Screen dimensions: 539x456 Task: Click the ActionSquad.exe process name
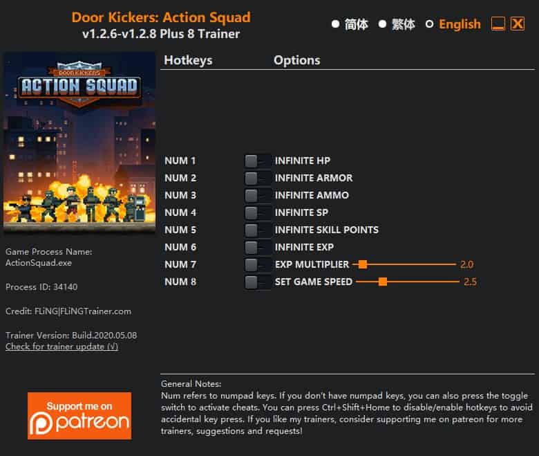[x=39, y=263]
